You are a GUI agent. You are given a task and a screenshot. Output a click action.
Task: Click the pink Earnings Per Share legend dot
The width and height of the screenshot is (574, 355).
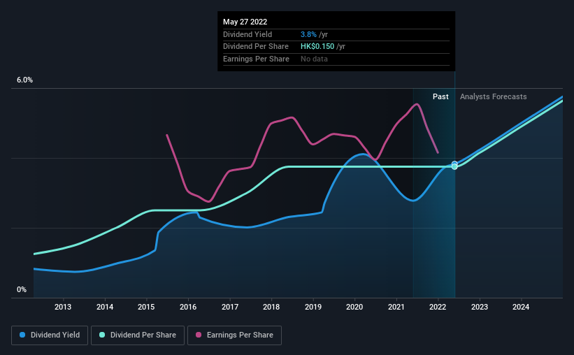pos(199,335)
